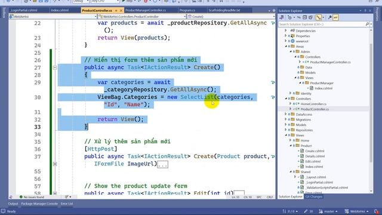Viewport: 382px width, 215px height.
Task: Select HomeController.cs in Solution Explorer
Action: click(x=313, y=104)
